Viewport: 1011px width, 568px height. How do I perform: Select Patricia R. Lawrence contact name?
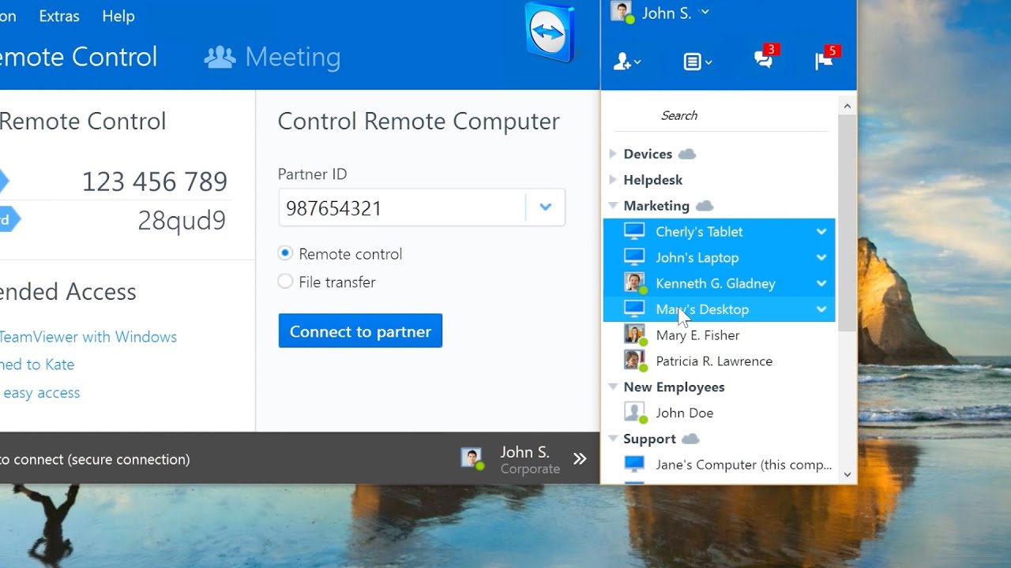714,361
